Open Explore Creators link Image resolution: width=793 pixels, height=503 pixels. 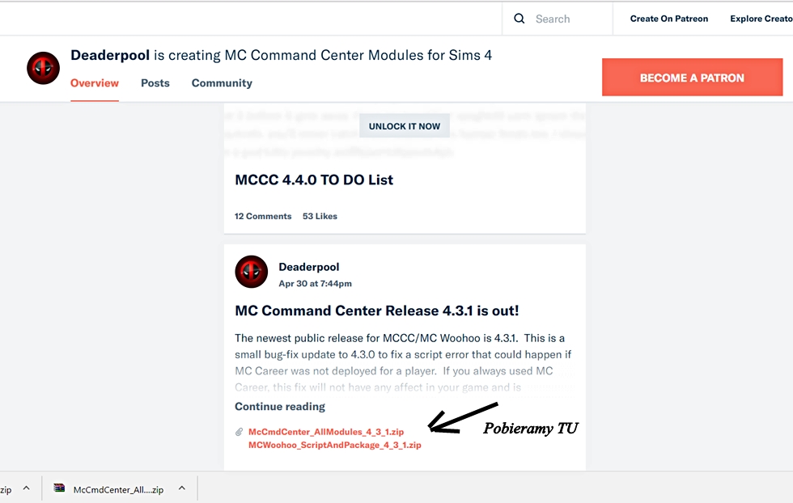click(761, 19)
